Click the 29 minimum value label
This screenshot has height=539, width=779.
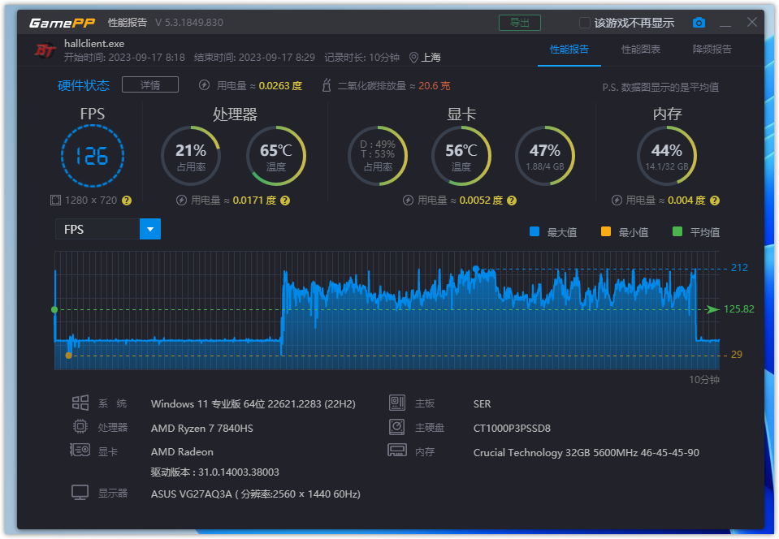click(737, 355)
